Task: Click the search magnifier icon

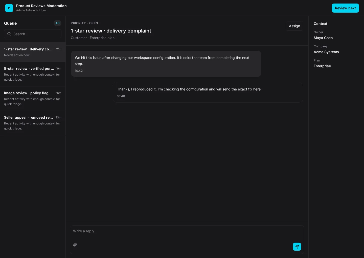Action: [x=9, y=34]
